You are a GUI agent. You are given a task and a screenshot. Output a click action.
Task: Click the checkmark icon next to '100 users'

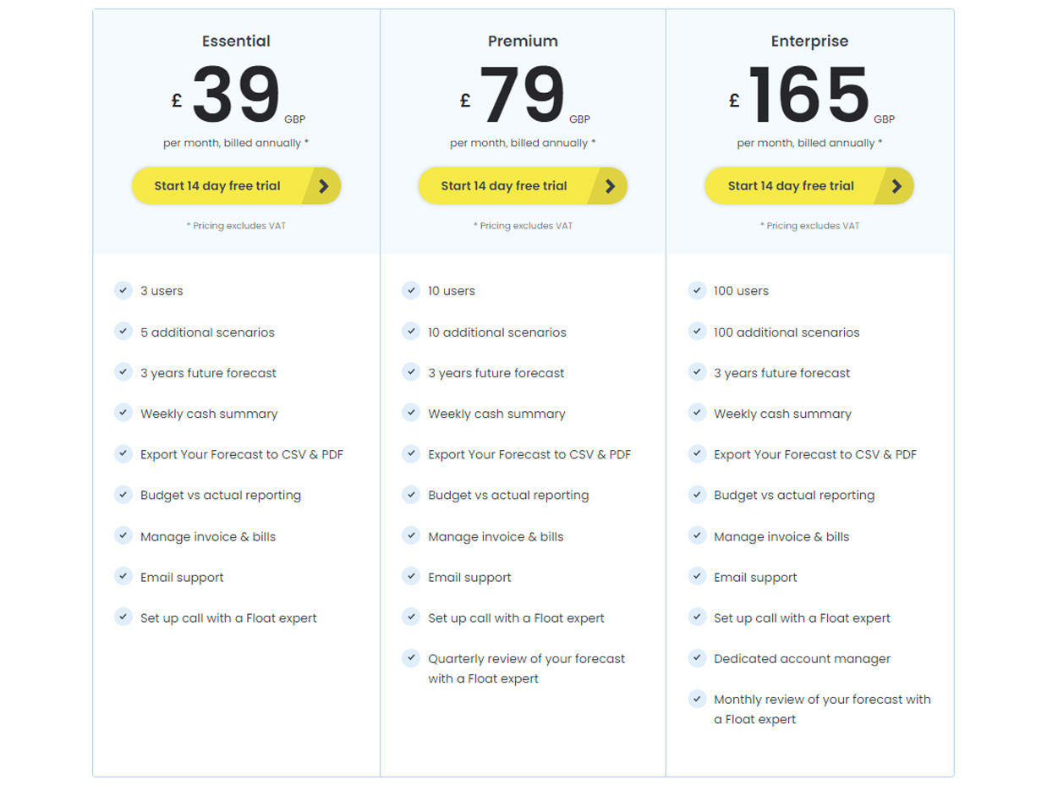(697, 290)
